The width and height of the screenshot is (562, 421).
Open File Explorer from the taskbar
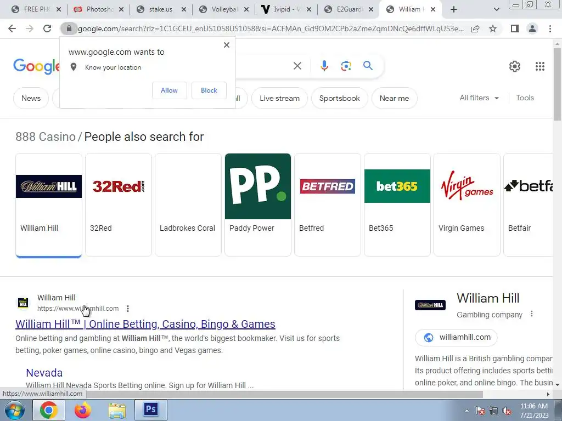[117, 410]
